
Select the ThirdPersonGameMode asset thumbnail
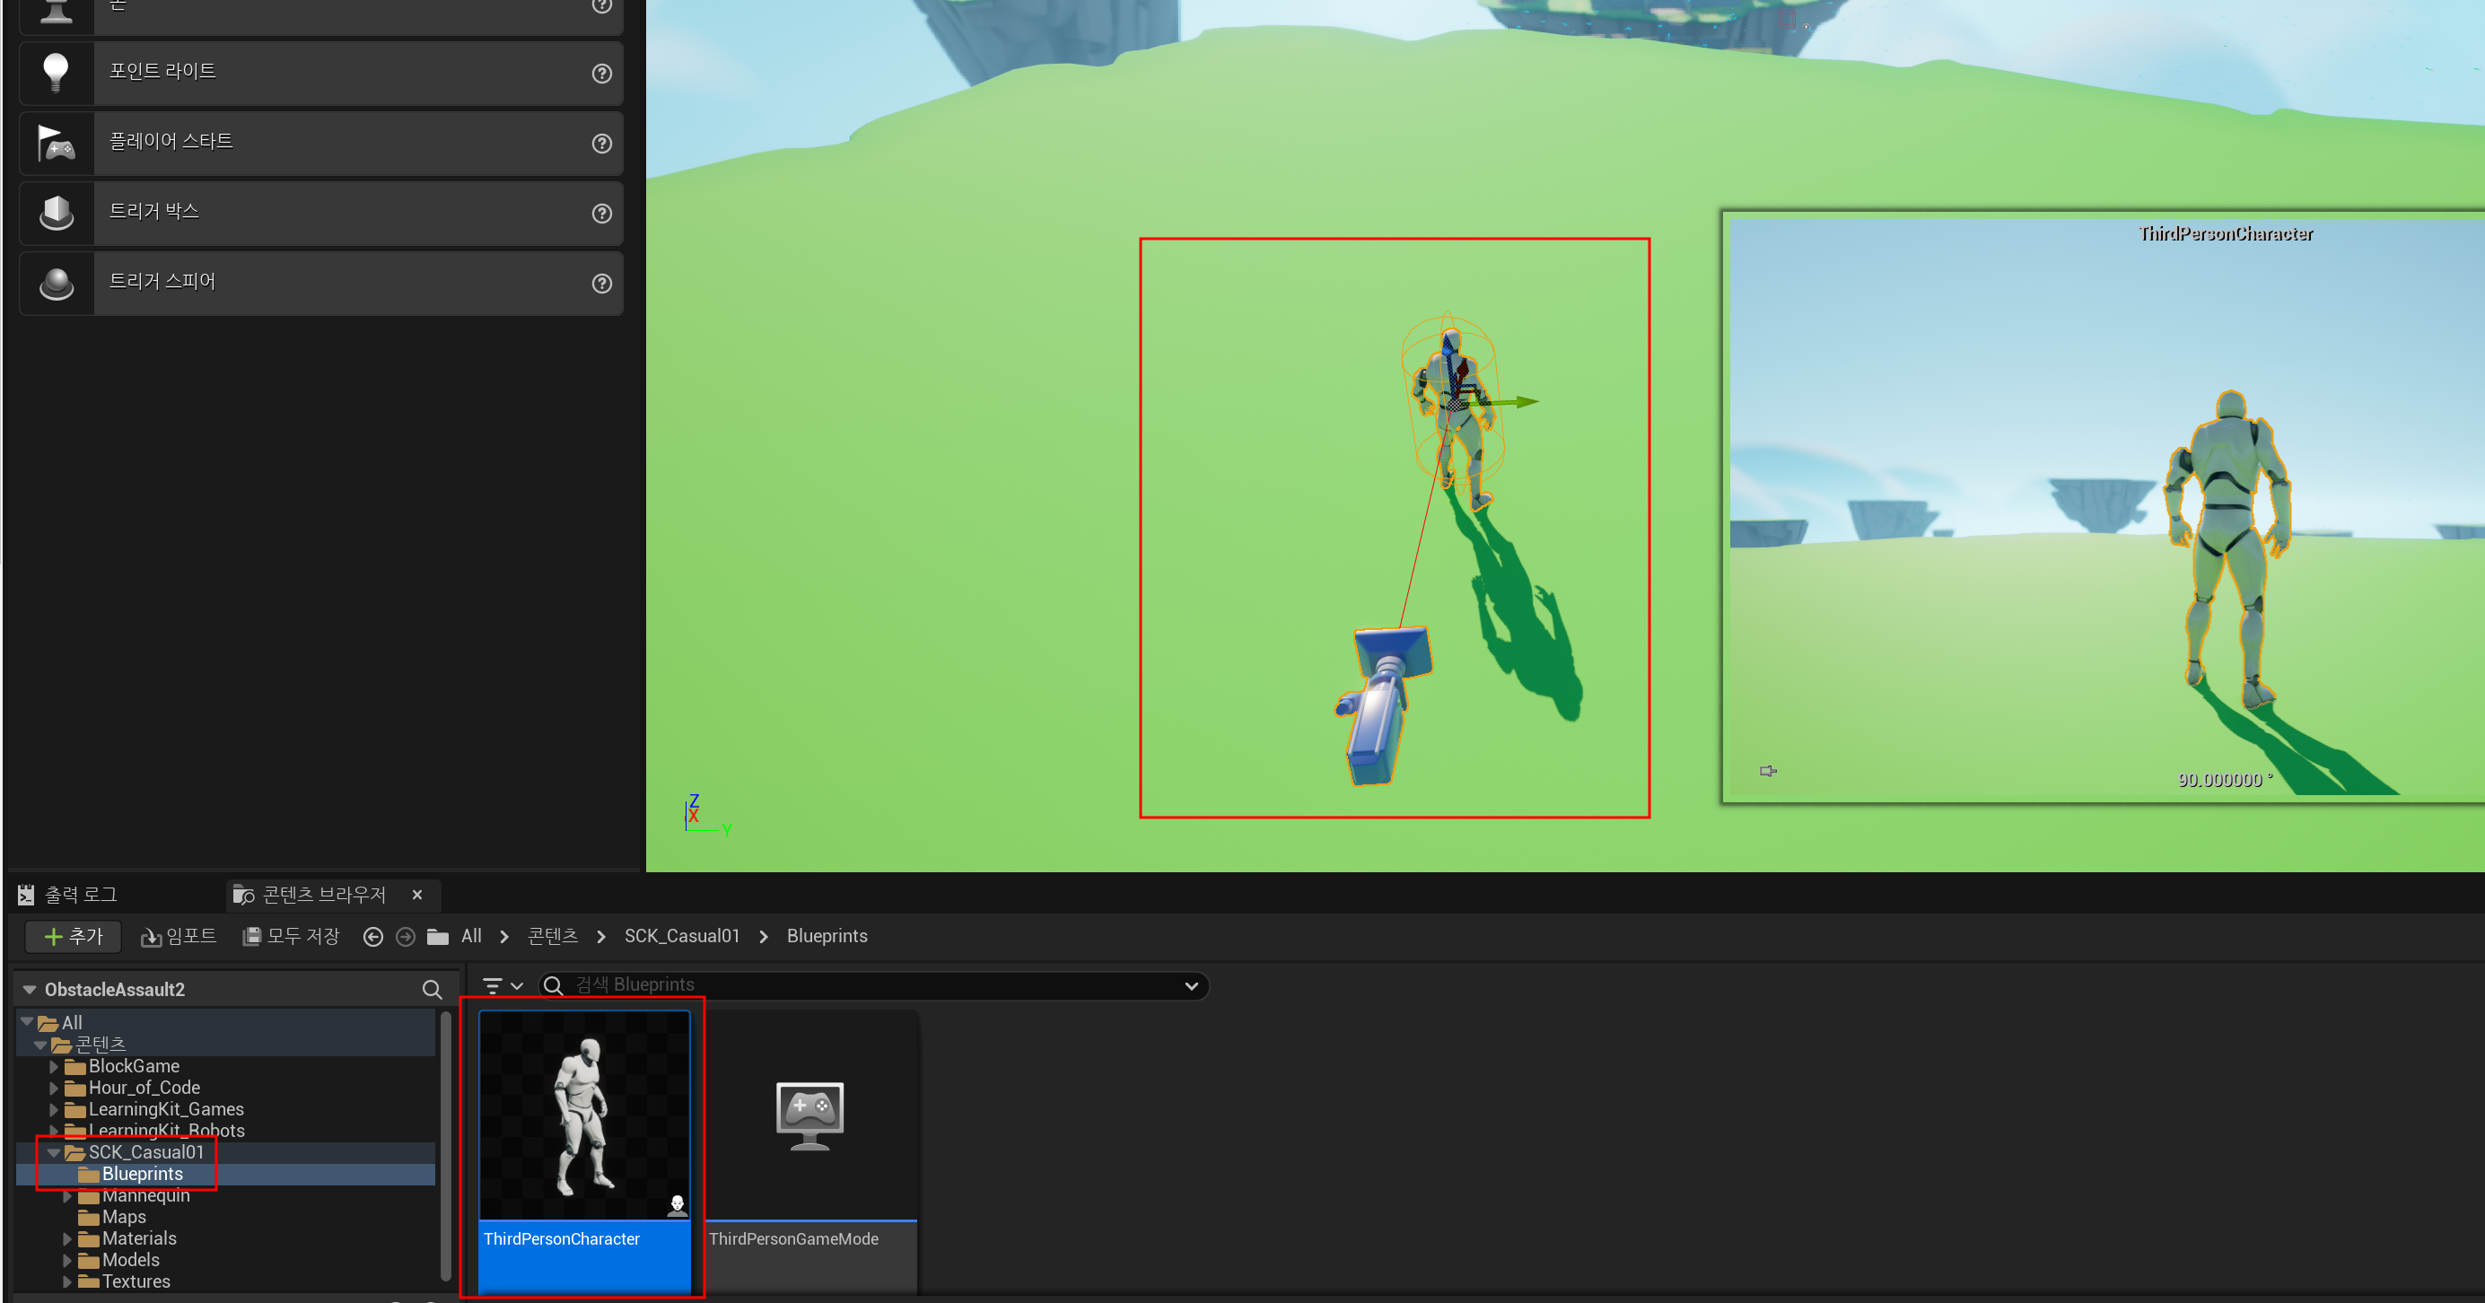pos(809,1115)
